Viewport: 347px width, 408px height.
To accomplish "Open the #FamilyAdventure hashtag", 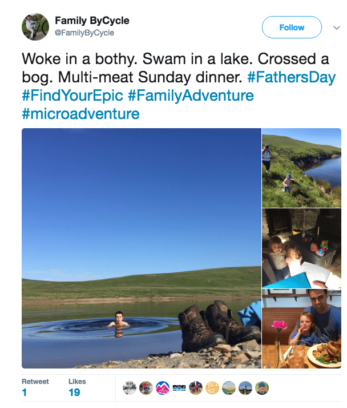I will [191, 95].
